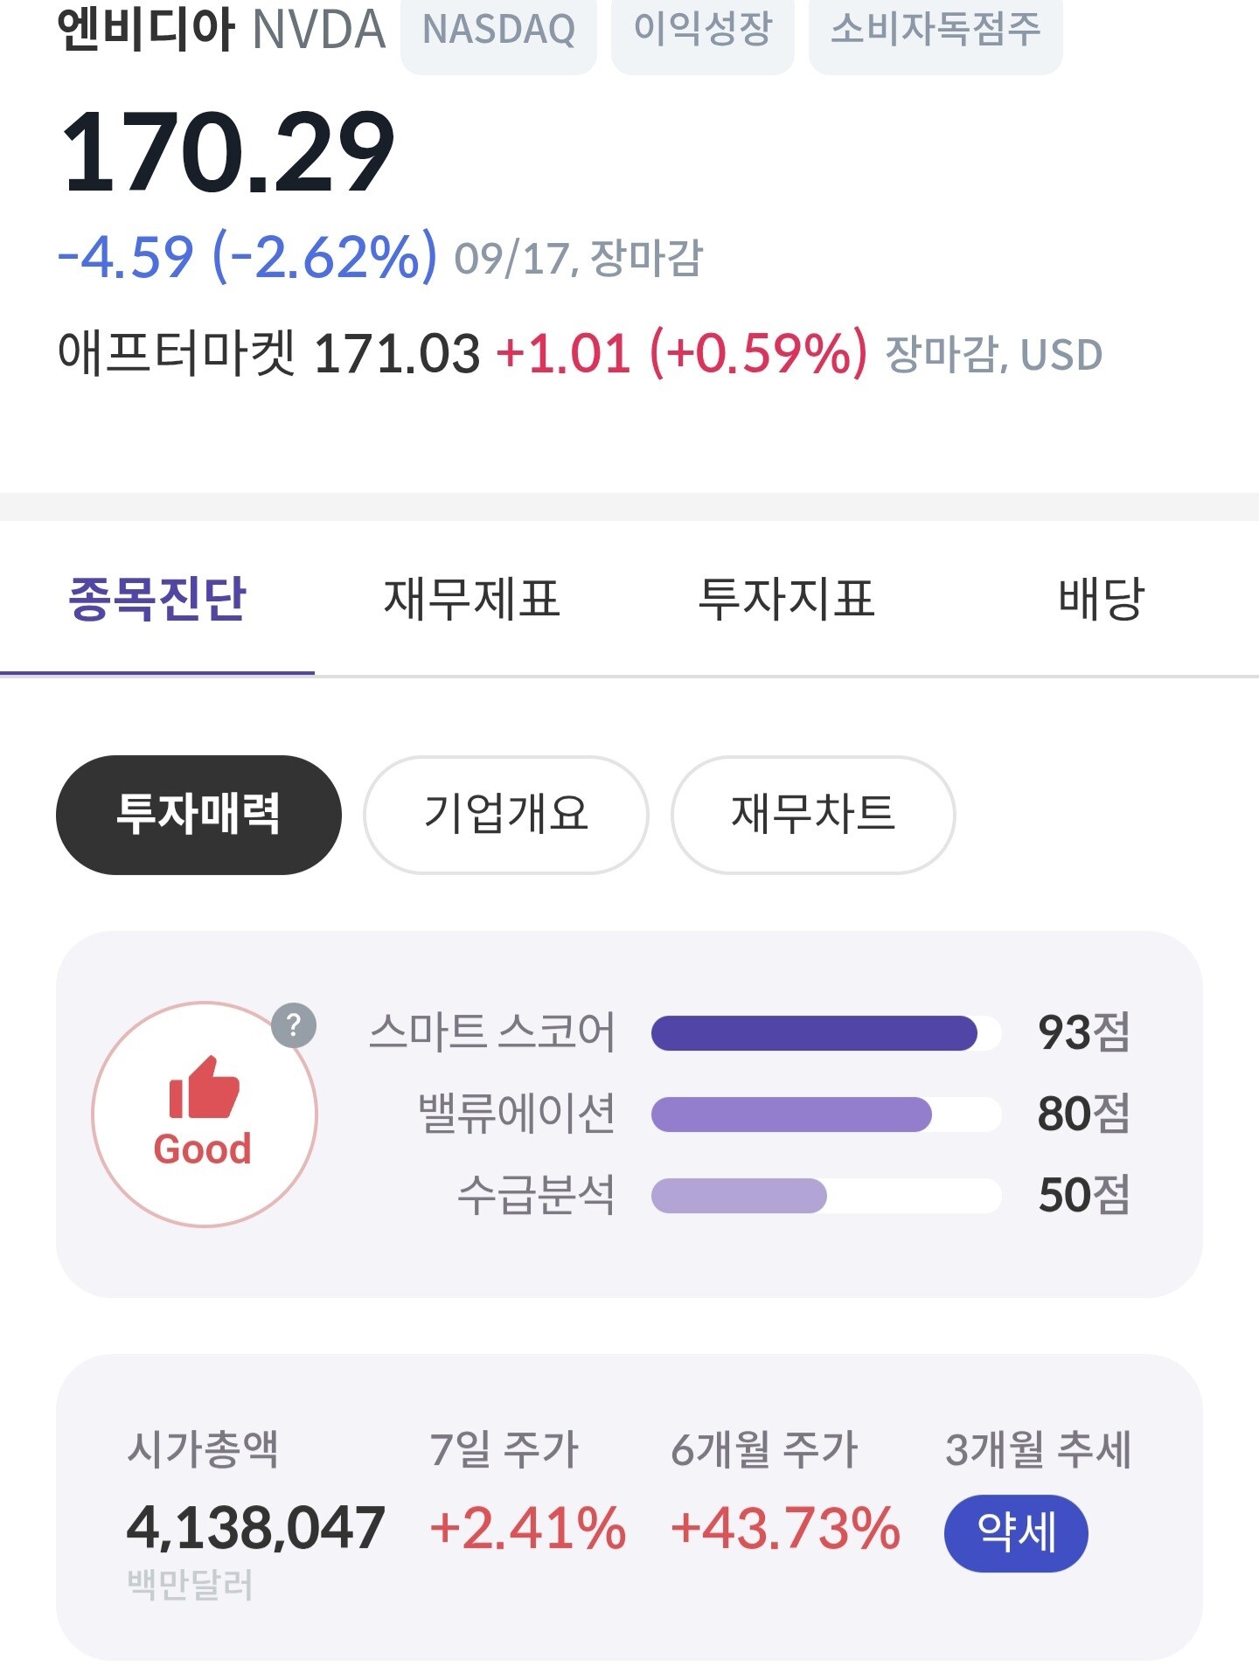Tap the 이익성장 tag chip
This screenshot has width=1259, height=1666.
[x=702, y=31]
